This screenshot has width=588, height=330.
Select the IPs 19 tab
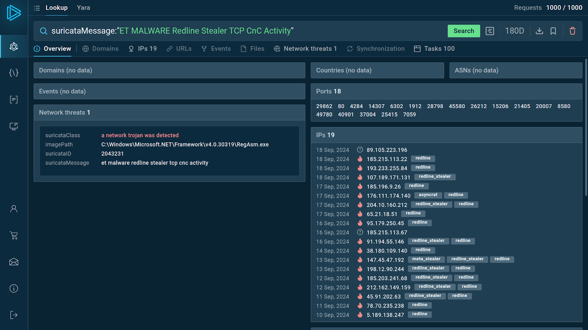click(143, 49)
